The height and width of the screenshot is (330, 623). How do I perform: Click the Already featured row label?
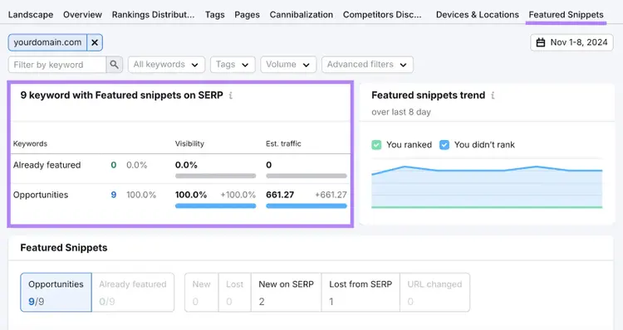47,165
